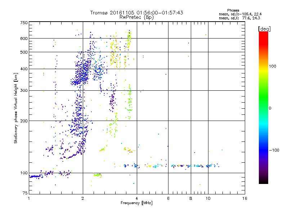Click the '16' x-axis tick label

coord(245,198)
